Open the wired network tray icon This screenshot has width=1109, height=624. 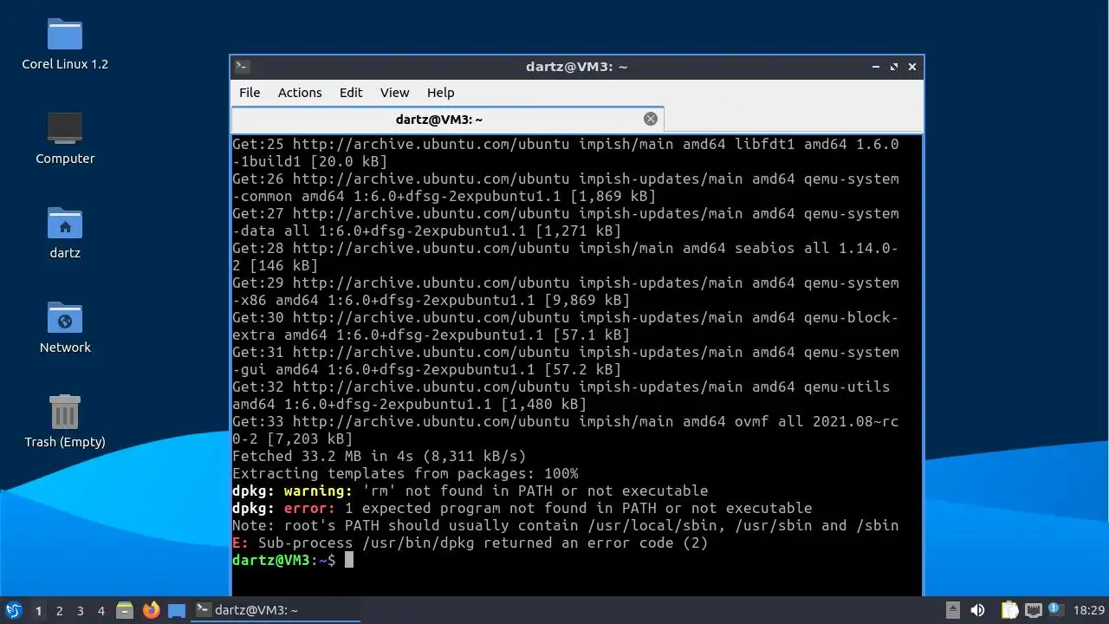pos(1033,610)
